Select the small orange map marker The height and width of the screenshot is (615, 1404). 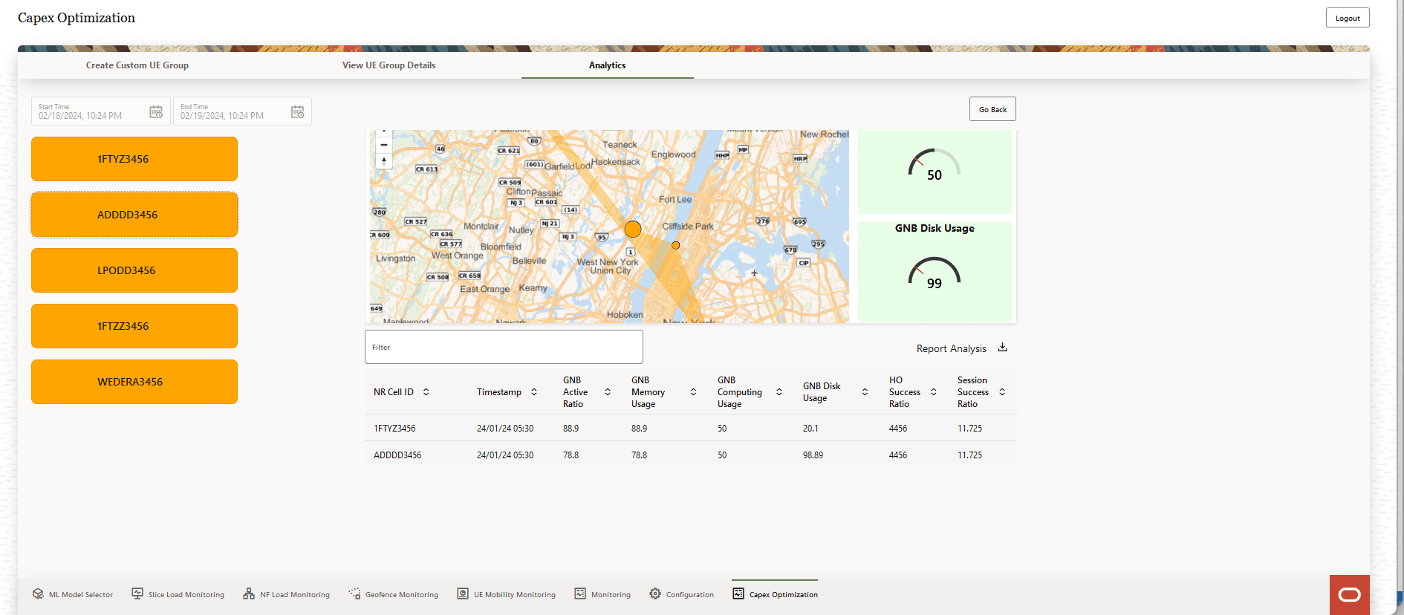pyautogui.click(x=675, y=245)
